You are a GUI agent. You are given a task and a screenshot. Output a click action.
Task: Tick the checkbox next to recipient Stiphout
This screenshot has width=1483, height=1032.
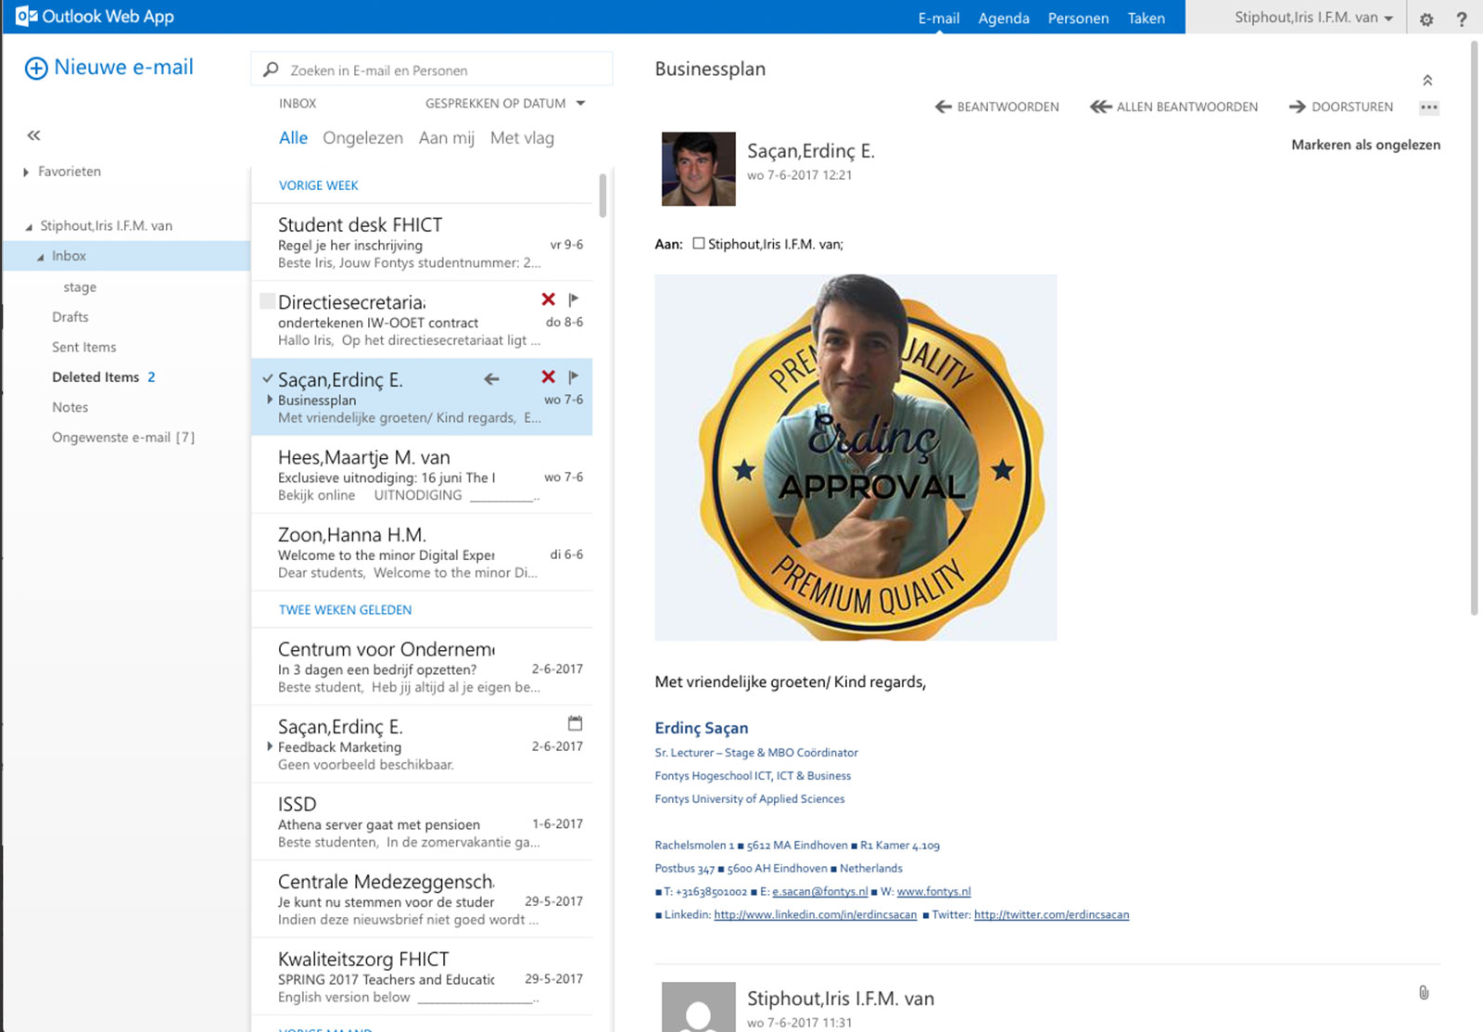coord(699,244)
